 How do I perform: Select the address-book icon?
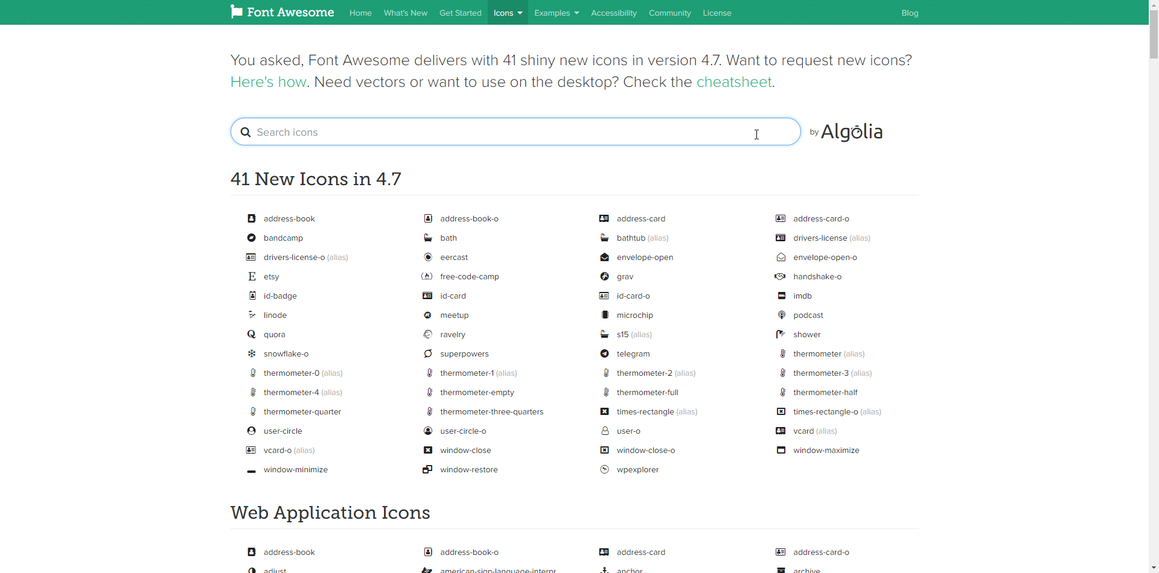tap(289, 218)
